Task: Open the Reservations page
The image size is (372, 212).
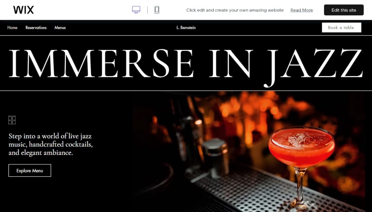Action: click(36, 28)
